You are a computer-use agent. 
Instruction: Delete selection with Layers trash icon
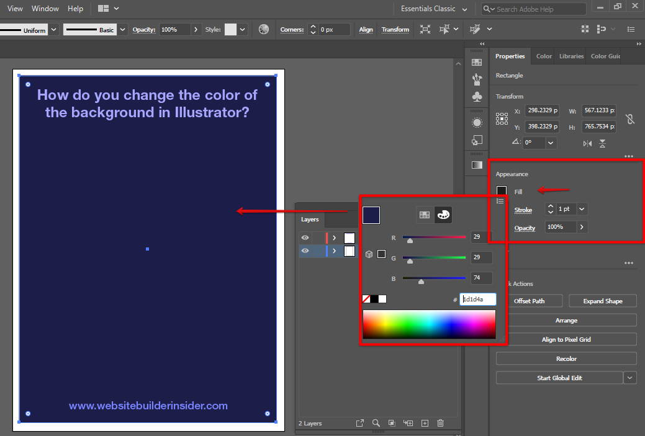pyautogui.click(x=441, y=423)
